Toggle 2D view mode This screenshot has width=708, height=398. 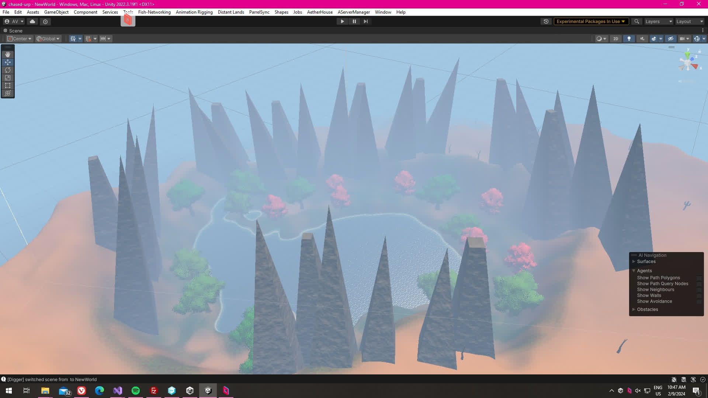(615, 39)
